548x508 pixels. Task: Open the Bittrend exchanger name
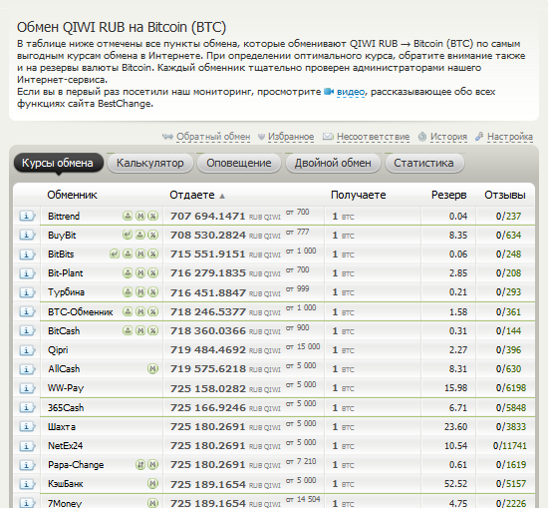point(64,216)
